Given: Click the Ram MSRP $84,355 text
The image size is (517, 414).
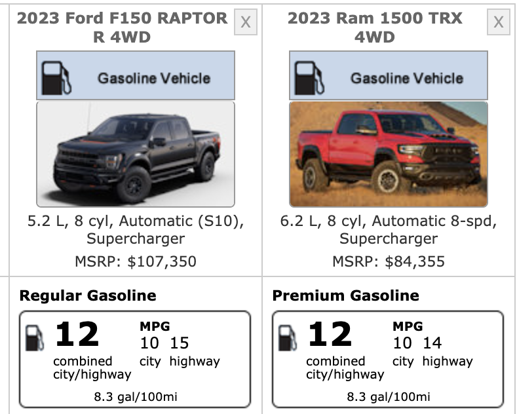Looking at the screenshot, I should [389, 262].
